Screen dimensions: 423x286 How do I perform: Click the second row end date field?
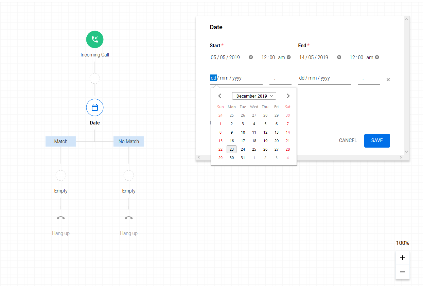tap(324, 78)
